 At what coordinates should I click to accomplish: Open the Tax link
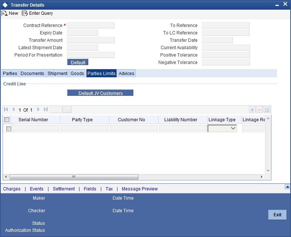(109, 189)
